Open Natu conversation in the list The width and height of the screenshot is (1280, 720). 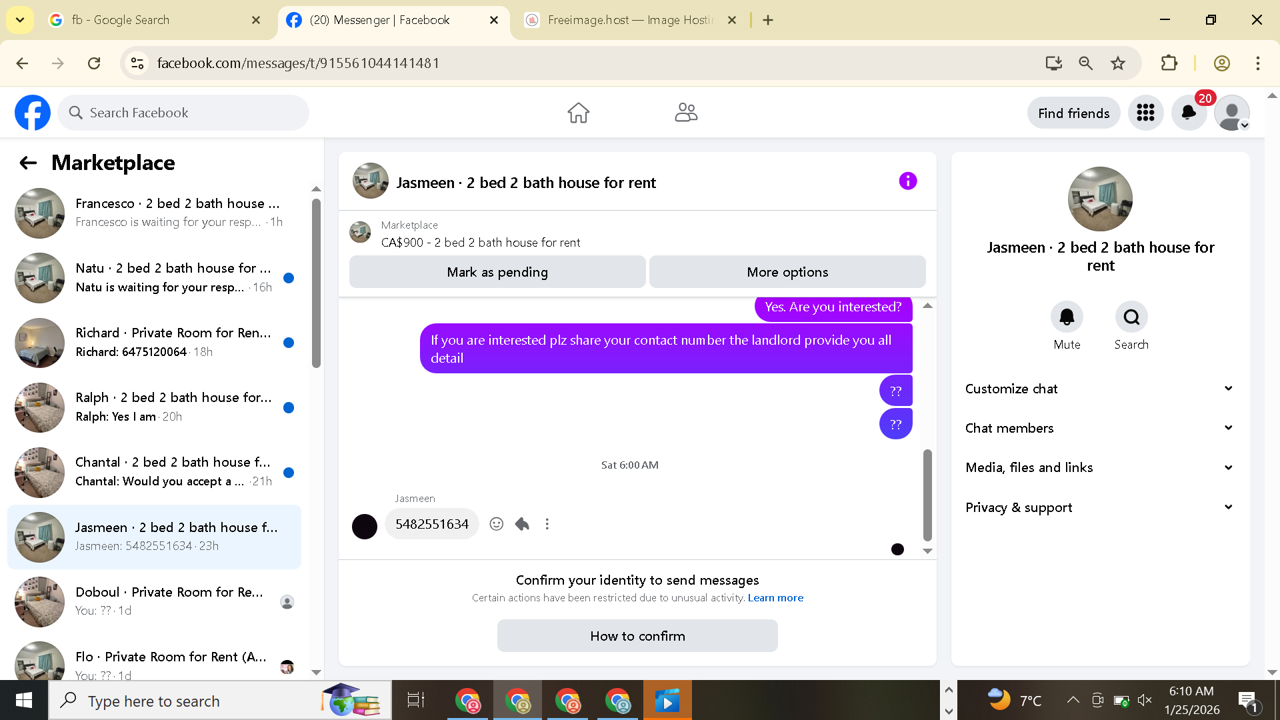pos(155,277)
